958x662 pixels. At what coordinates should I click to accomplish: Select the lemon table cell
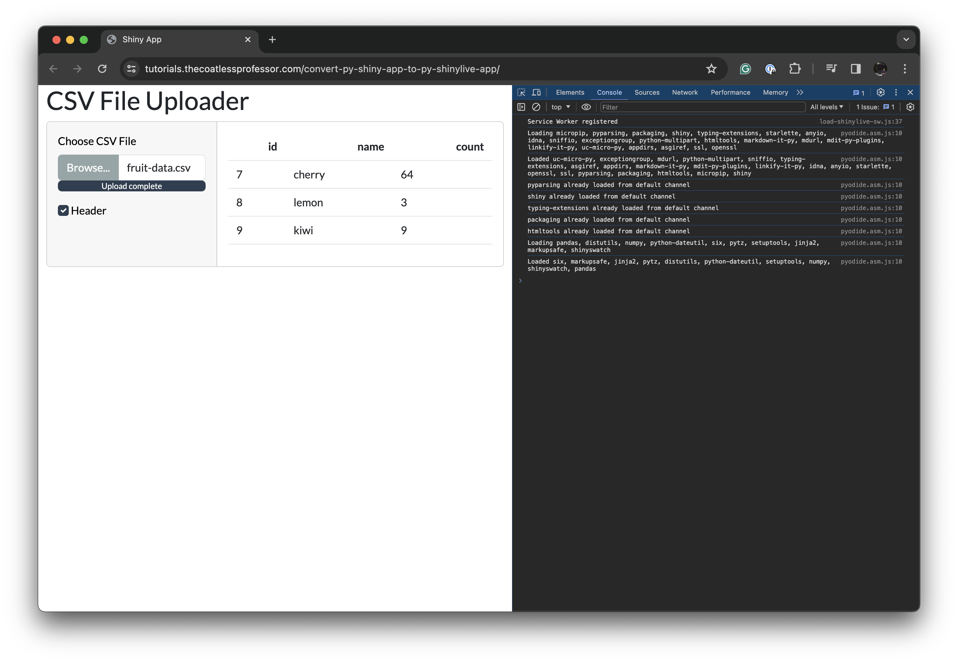308,202
